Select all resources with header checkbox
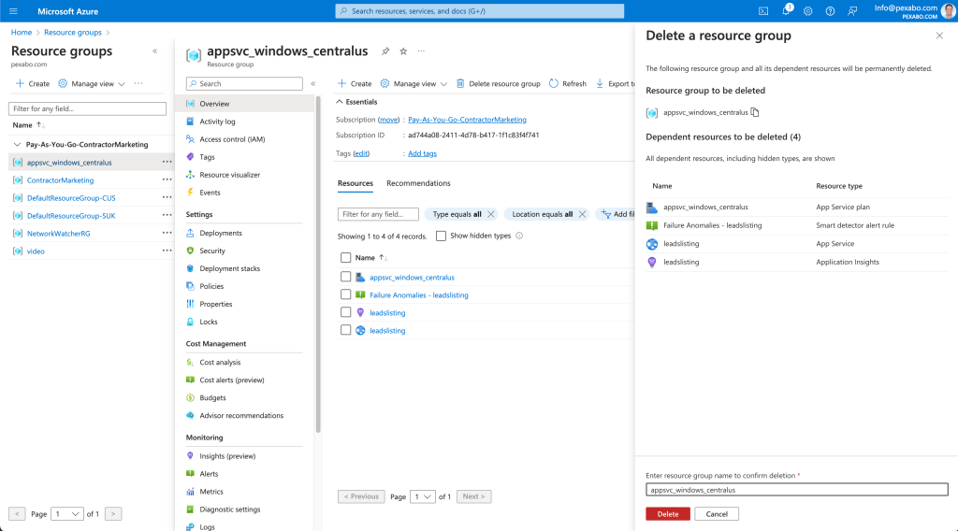This screenshot has height=531, width=958. pyautogui.click(x=346, y=258)
